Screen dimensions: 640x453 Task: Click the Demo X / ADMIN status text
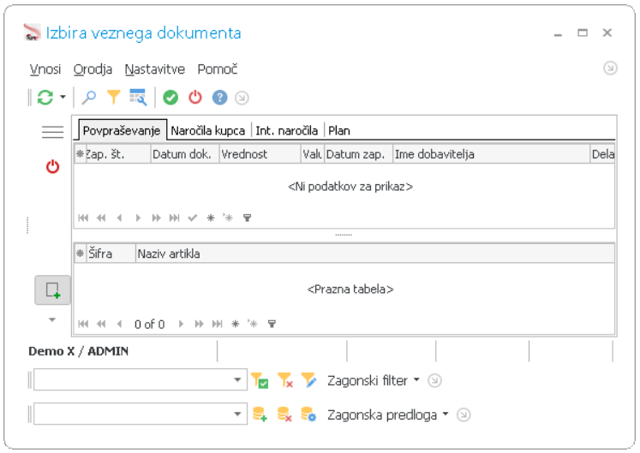78,351
